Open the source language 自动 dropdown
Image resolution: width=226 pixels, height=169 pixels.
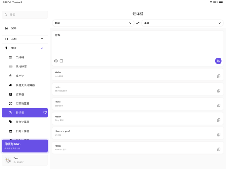(x=93, y=23)
